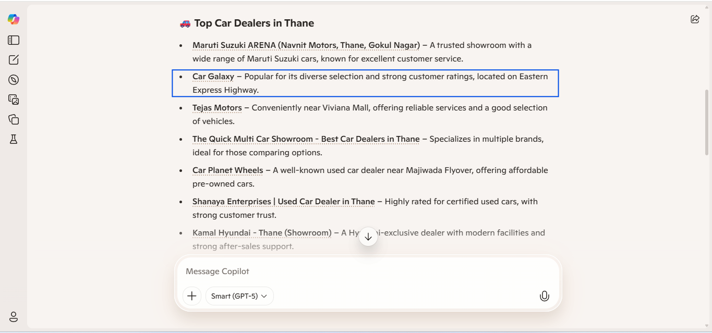Open the Car Planet Wheels link
Screen dimensions: 712x333
coord(227,170)
